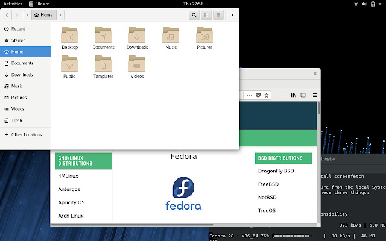Select Home in the sidebar
This screenshot has width=386, height=241.
click(x=25, y=52)
